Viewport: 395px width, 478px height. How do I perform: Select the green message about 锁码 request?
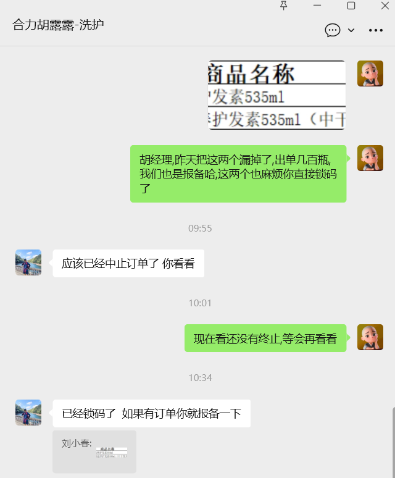click(238, 174)
